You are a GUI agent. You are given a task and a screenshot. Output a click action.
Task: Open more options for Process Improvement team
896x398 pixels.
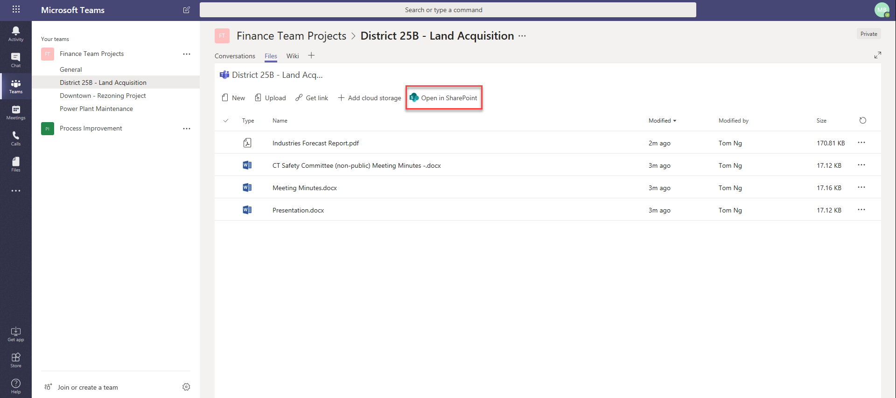187,129
